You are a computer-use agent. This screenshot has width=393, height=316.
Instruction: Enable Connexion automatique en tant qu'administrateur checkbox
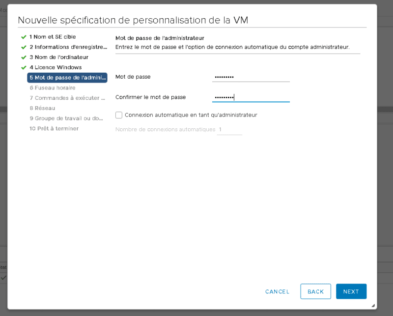point(119,115)
